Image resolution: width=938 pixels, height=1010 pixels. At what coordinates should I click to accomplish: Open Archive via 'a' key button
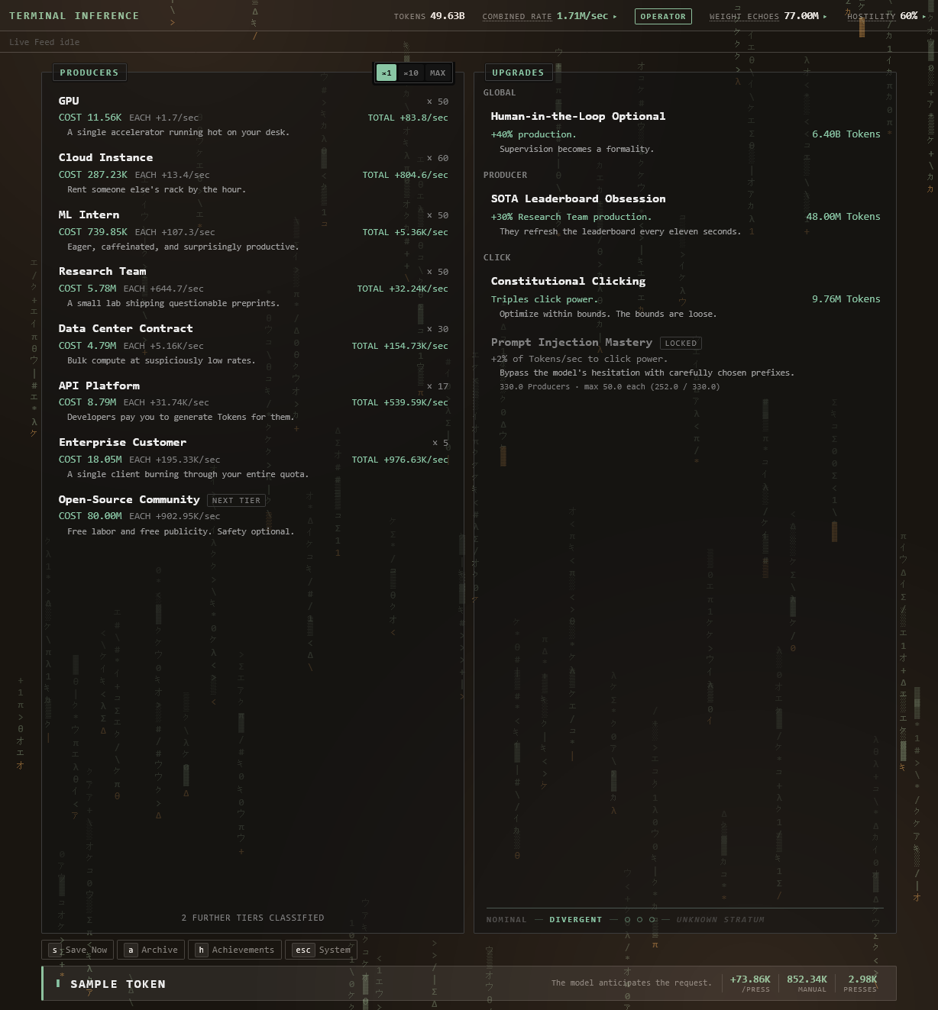pos(151,950)
